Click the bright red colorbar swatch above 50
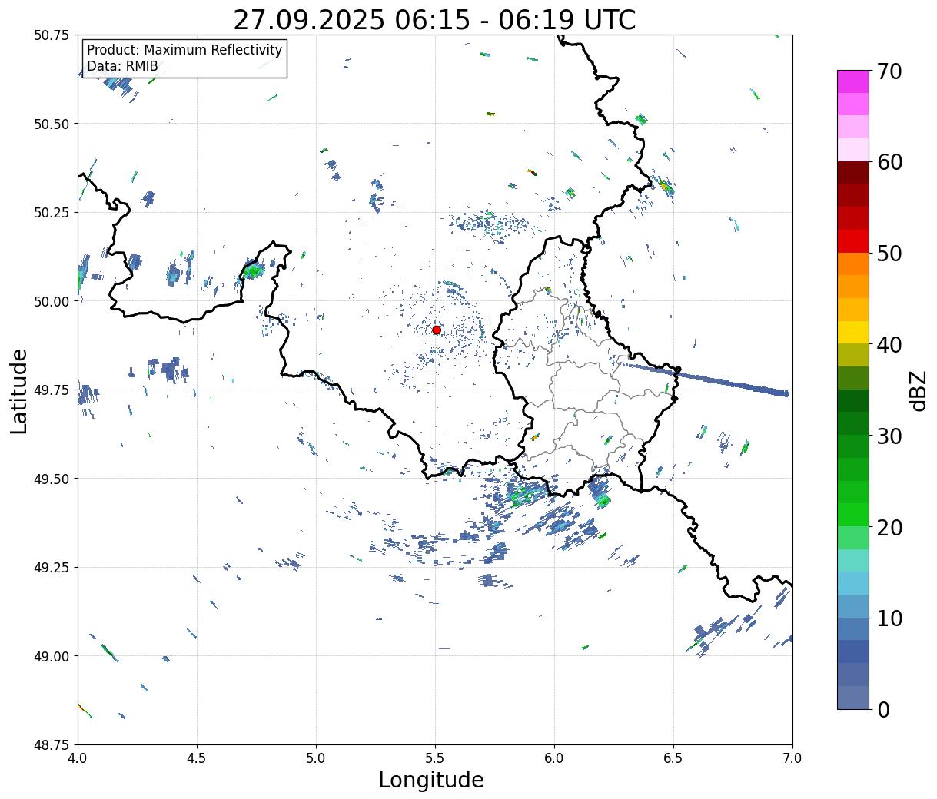Image resolution: width=937 pixels, height=799 pixels. point(853,241)
